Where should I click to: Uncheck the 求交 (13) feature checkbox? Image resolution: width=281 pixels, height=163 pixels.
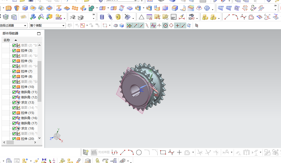click(x=14, y=103)
